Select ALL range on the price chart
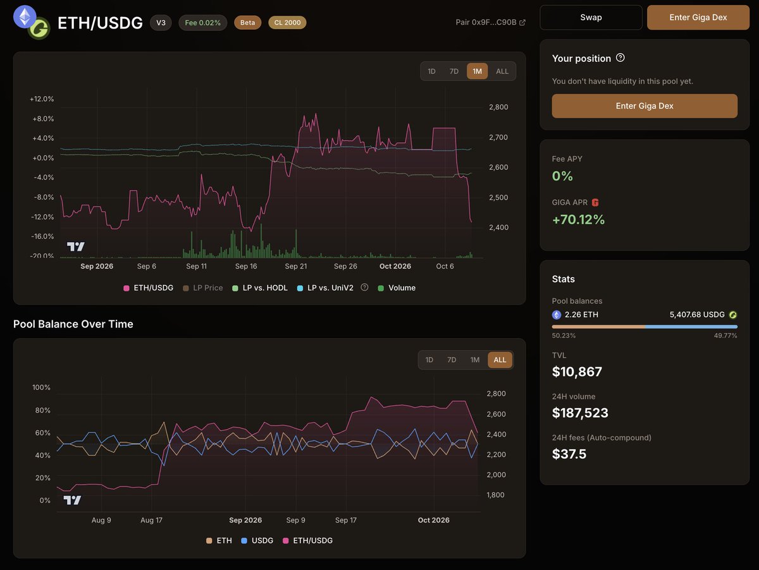The width and height of the screenshot is (759, 570). (x=502, y=71)
